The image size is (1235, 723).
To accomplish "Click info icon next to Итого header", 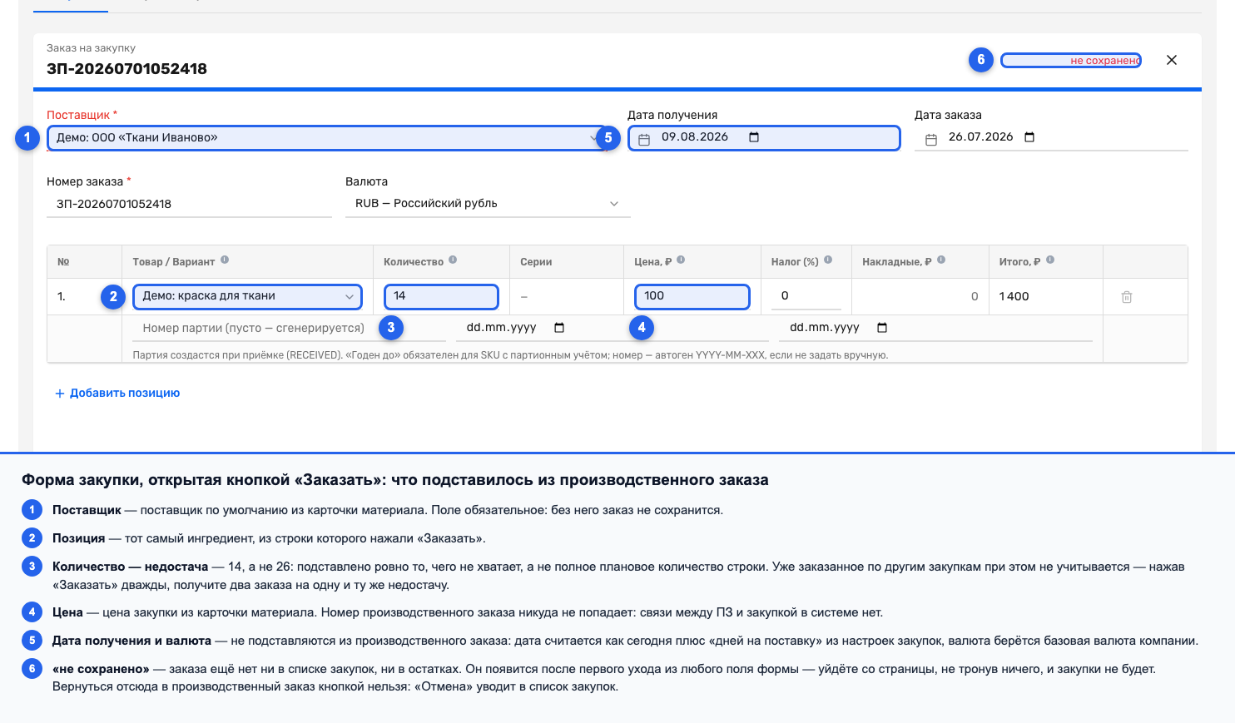I will click(1050, 260).
